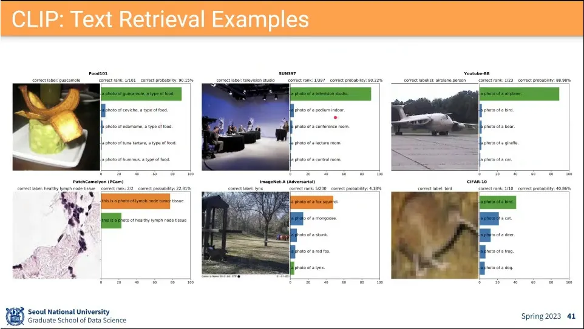This screenshot has height=329, width=584.
Task: Click 'a photo of a control room.'
Action: (x=316, y=159)
